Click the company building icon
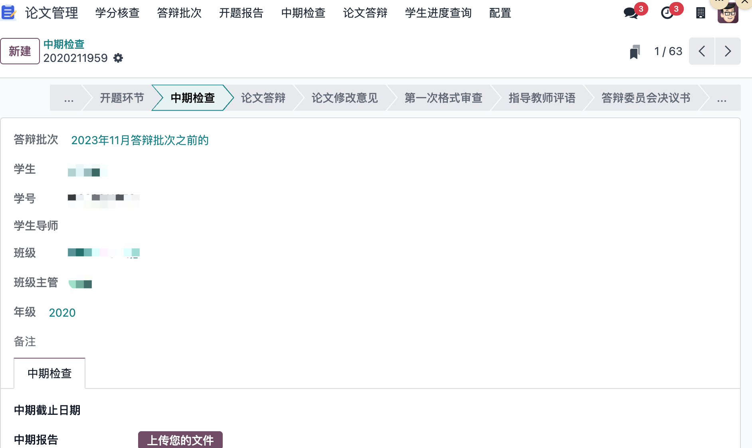This screenshot has height=448, width=752. (701, 13)
